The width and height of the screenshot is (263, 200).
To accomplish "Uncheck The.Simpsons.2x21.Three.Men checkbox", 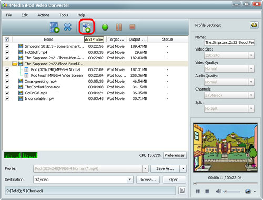I will (7, 58).
